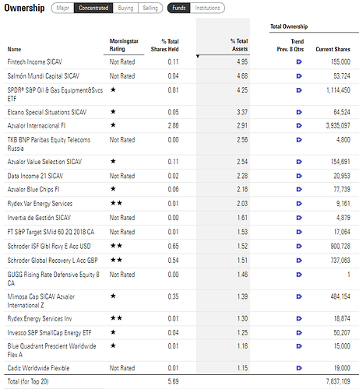This screenshot has height=389, width=359.
Task: Click trend arrow for Invesco S&P SmallCap Energy ETF
Action: click(299, 332)
